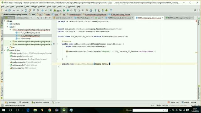This screenshot has height=113, width=201.
Task: Open the Build menu
Action: (49, 7)
